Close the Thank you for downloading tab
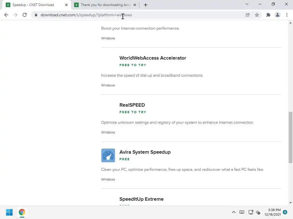This screenshot has height=219, width=293. point(135,5)
